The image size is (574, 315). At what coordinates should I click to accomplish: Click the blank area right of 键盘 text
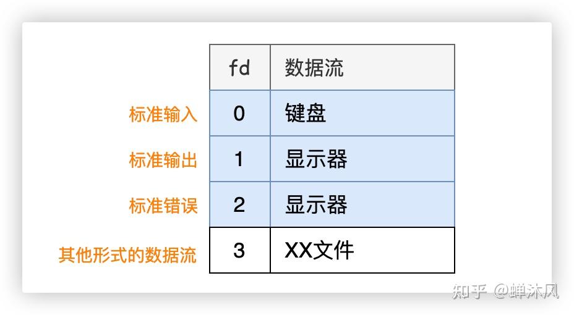coord(396,114)
